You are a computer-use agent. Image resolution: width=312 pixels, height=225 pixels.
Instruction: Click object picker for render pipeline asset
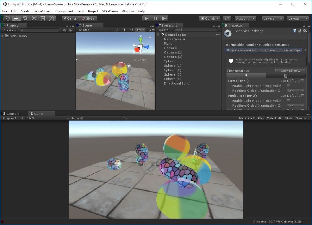[305, 50]
